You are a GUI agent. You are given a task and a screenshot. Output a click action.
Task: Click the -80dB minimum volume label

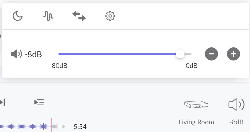(58, 66)
